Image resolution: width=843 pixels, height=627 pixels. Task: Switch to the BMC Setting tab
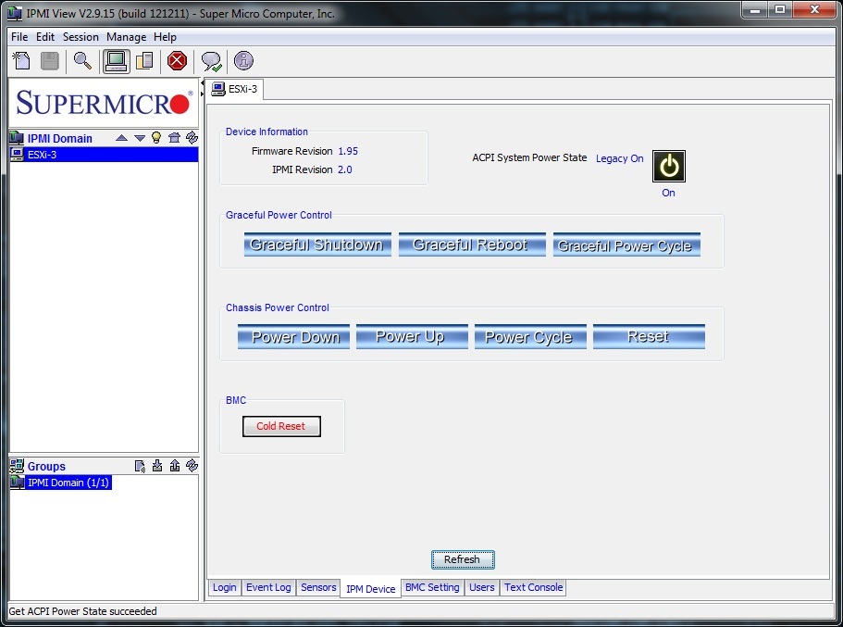432,587
